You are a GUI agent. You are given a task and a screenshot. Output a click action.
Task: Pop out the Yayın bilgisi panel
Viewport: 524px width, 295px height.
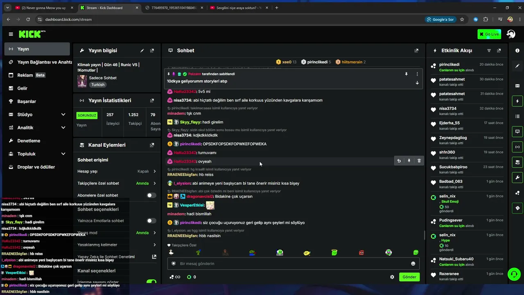[x=152, y=50]
